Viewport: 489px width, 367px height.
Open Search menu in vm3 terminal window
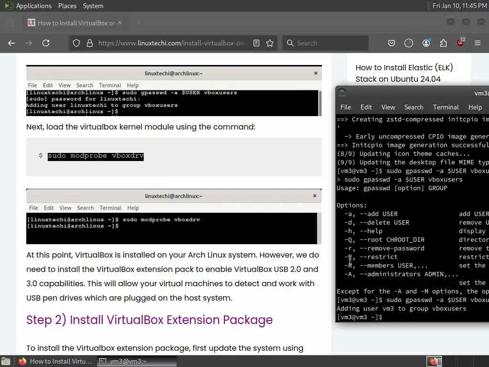point(414,107)
